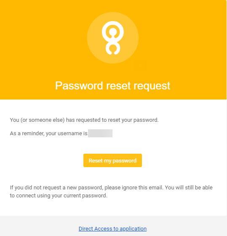Click the word 'Reset' on the yellow button

96,160
